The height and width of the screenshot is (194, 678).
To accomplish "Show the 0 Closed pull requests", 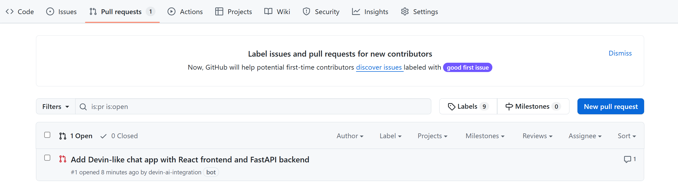I will (x=119, y=136).
